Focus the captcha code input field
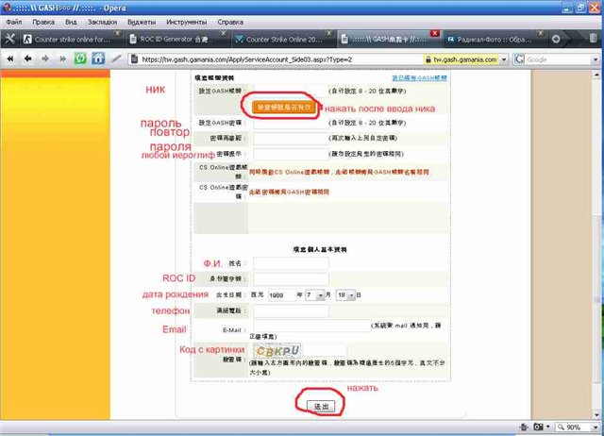The width and height of the screenshot is (604, 436). tap(325, 351)
